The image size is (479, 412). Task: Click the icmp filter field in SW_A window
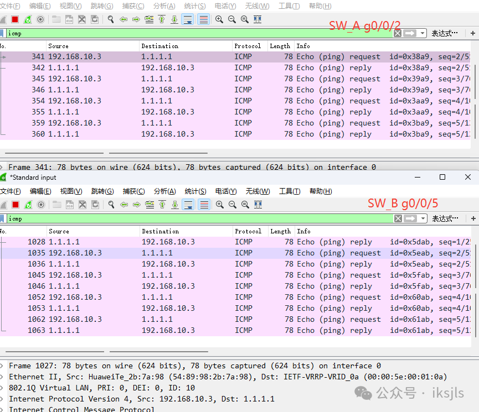pos(199,33)
